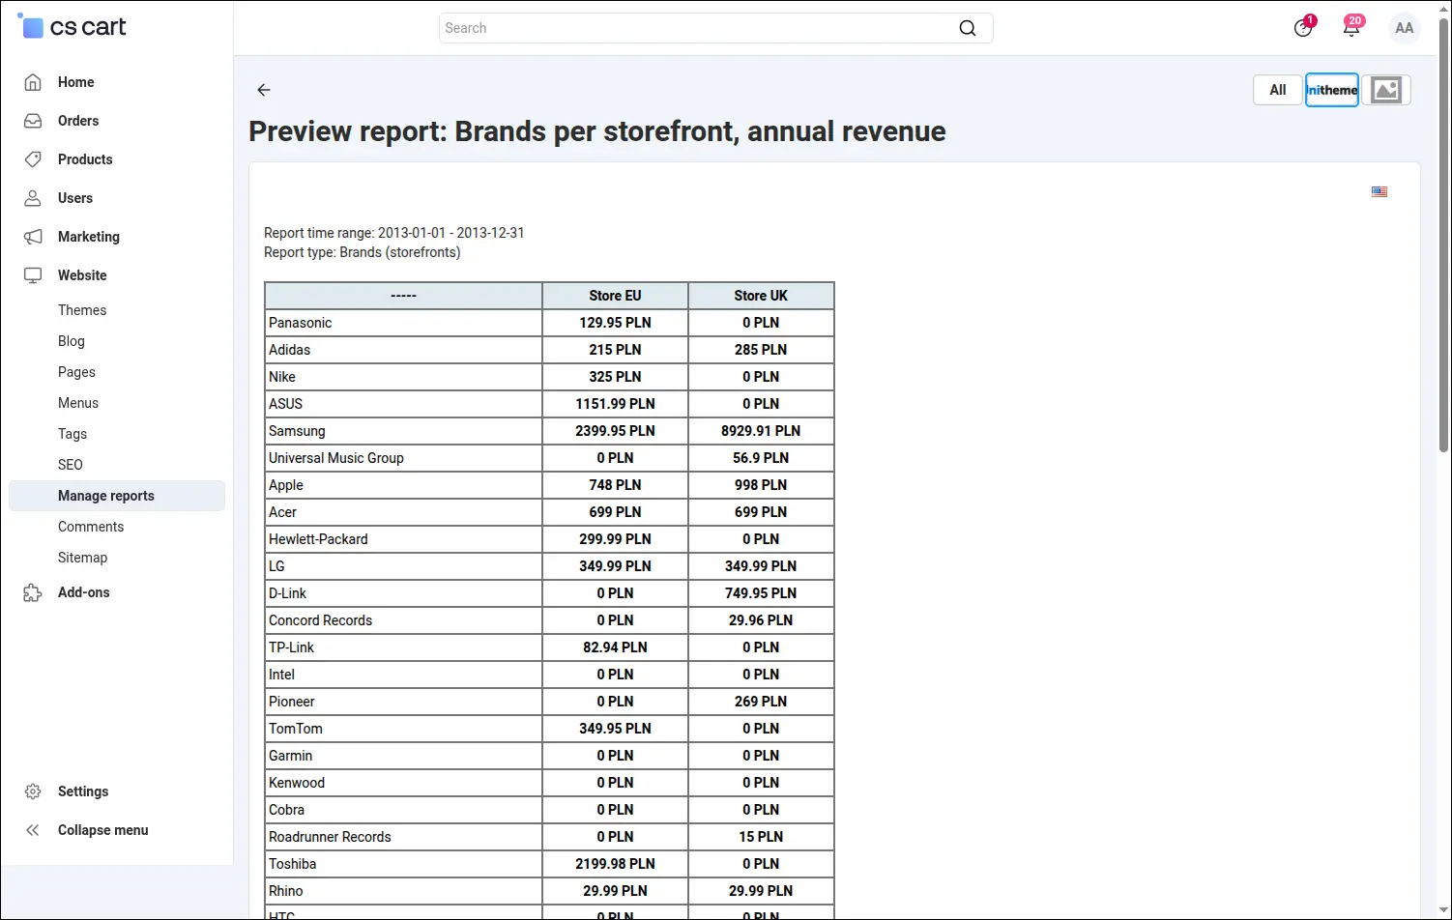1452x920 pixels.
Task: Click the Products tag icon
Action: tap(33, 159)
